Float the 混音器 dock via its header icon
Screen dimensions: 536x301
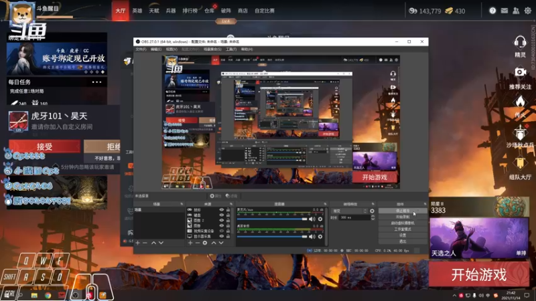pos(325,204)
